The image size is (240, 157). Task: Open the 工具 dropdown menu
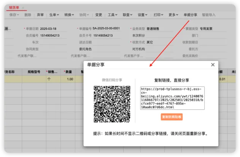pos(113,15)
